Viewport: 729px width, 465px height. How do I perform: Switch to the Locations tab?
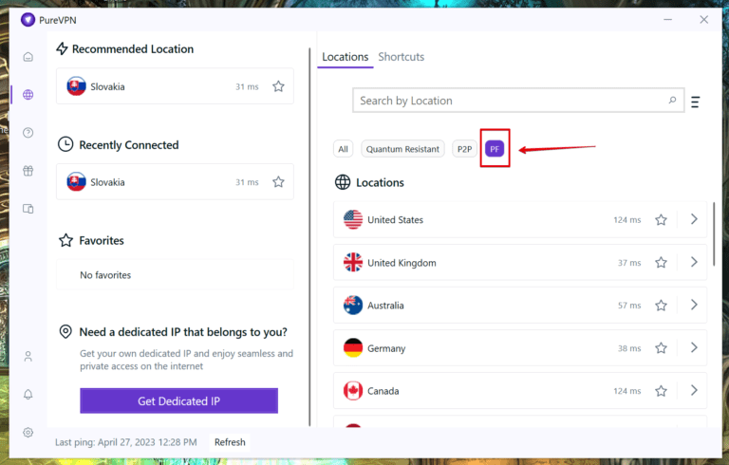(345, 57)
